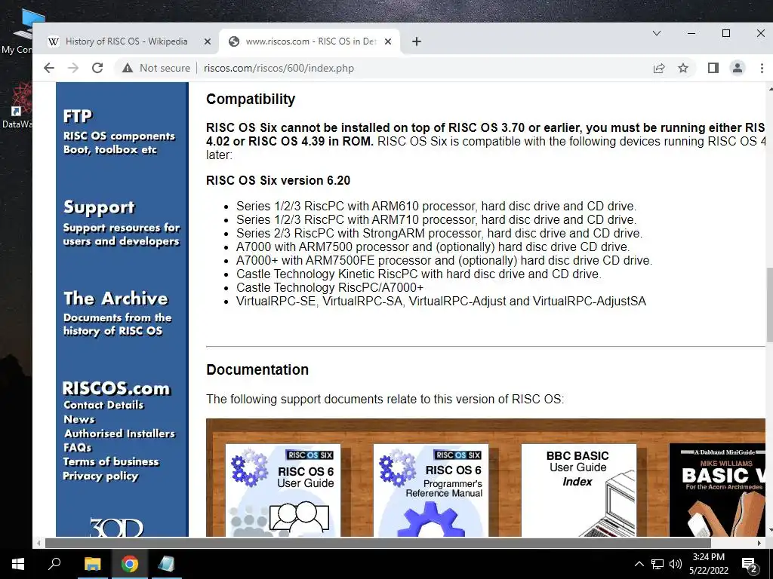Image resolution: width=773 pixels, height=579 pixels.
Task: Open Contact Details link
Action: coord(103,405)
